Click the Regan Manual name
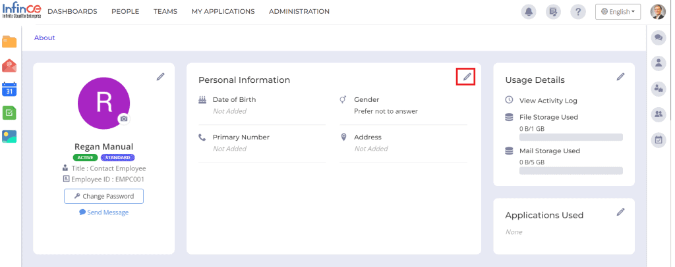Screen dimensions: 675x267 point(103,147)
